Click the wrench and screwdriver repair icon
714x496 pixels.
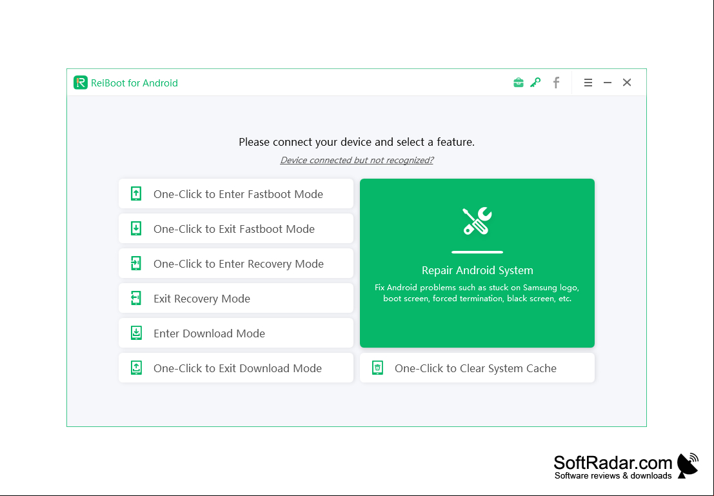pos(477,221)
